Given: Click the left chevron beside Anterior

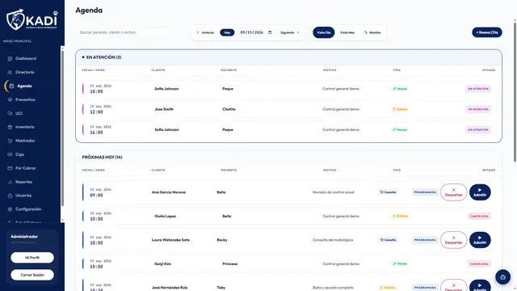Looking at the screenshot, I should point(198,32).
